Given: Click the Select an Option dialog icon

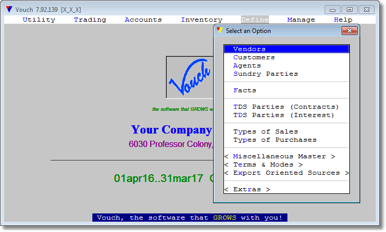Looking at the screenshot, I should pyautogui.click(x=220, y=30).
